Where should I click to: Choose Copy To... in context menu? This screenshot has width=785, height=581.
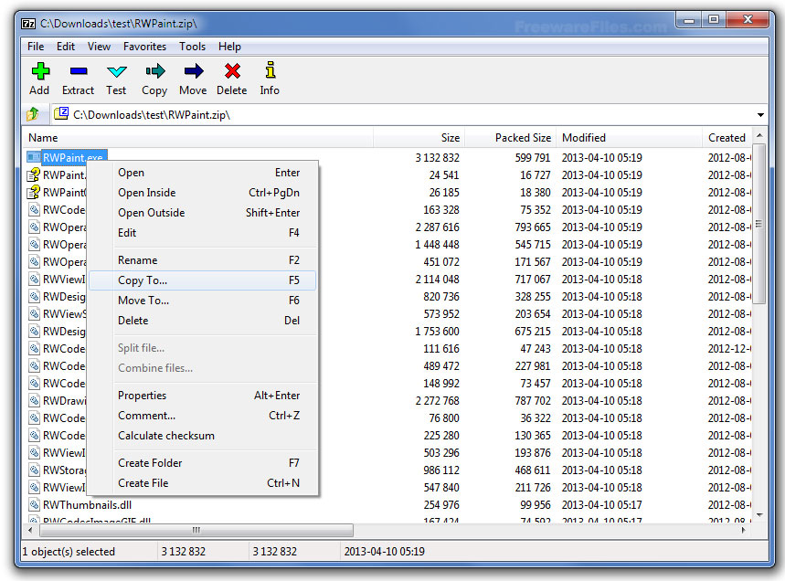202,280
